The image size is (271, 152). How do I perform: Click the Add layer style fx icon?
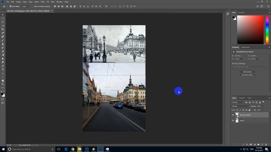tap(247, 144)
